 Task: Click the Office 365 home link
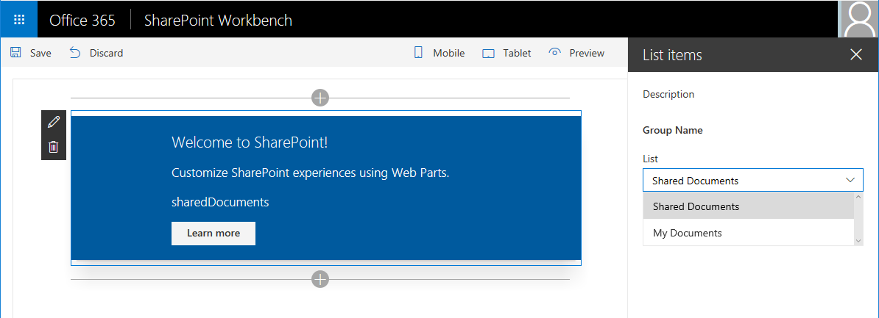(82, 20)
